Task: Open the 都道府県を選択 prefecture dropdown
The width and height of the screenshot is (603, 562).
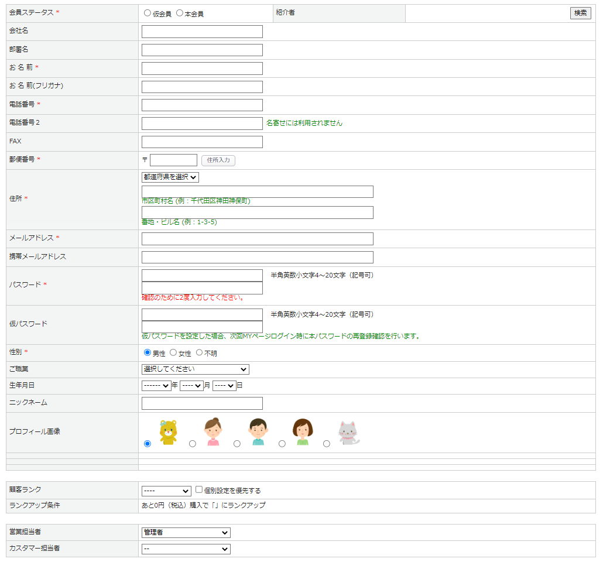Action: tap(170, 177)
